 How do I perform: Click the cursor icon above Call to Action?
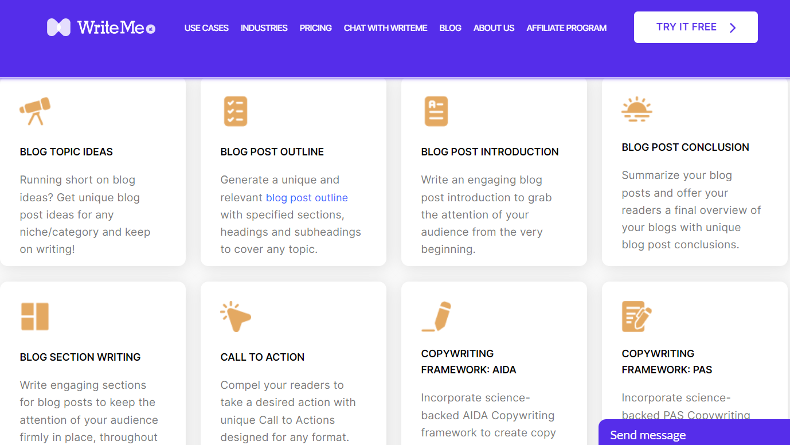click(236, 317)
